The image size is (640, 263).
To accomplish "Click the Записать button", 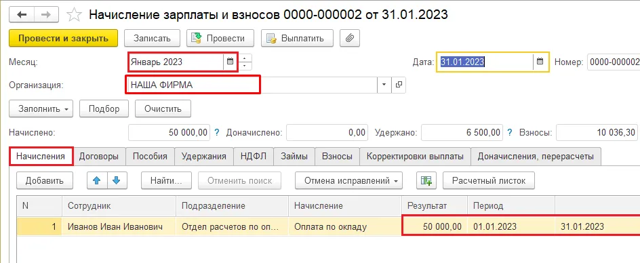I will click(152, 39).
